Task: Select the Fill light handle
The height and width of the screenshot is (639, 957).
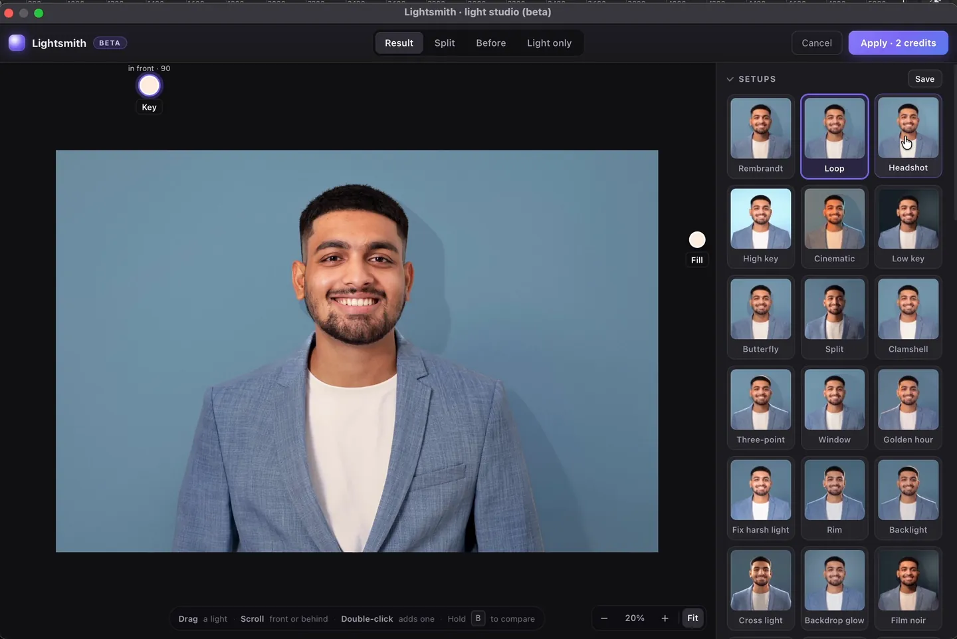Action: coord(696,239)
